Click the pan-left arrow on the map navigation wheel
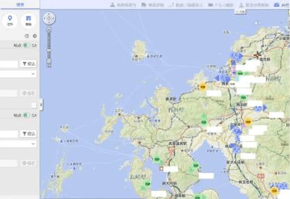This screenshot has height=199, width=290. (45, 19)
